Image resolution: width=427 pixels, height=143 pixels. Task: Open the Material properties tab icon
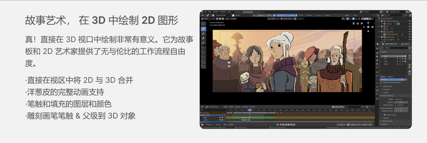(x=377, y=94)
